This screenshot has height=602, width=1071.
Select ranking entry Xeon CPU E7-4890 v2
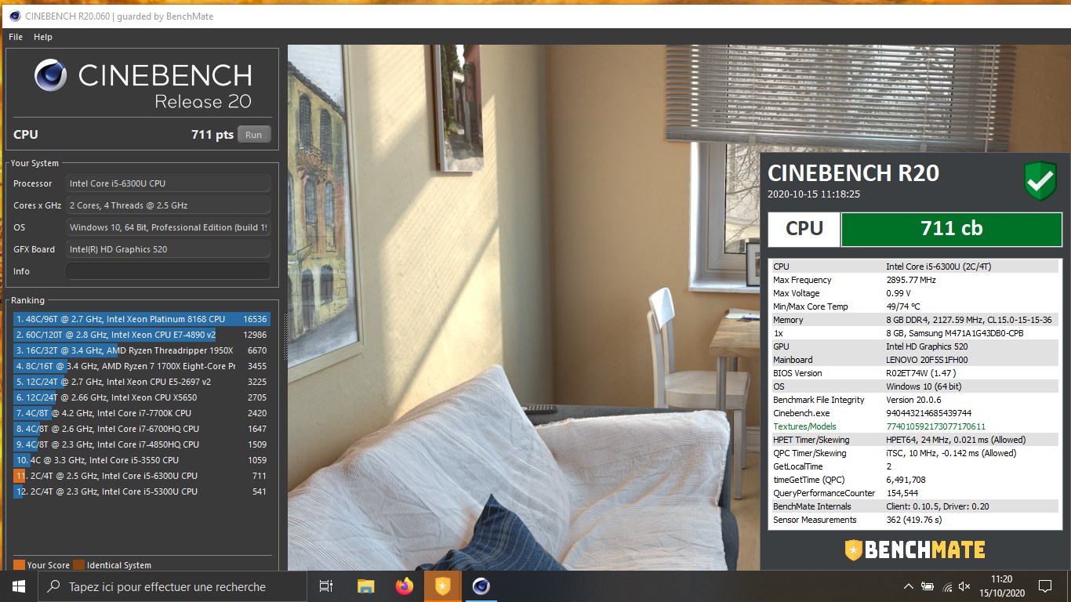click(141, 335)
